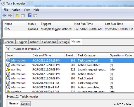The image size is (134, 107).
Task: Select Action started event category cell
Action: [87, 74]
